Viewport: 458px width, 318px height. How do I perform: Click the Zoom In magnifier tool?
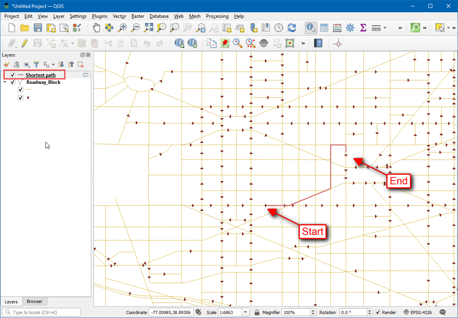123,28
